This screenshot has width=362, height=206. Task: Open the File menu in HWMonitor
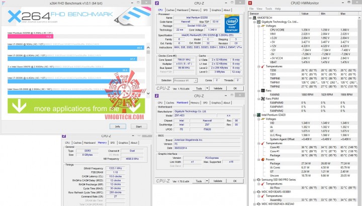[251, 9]
